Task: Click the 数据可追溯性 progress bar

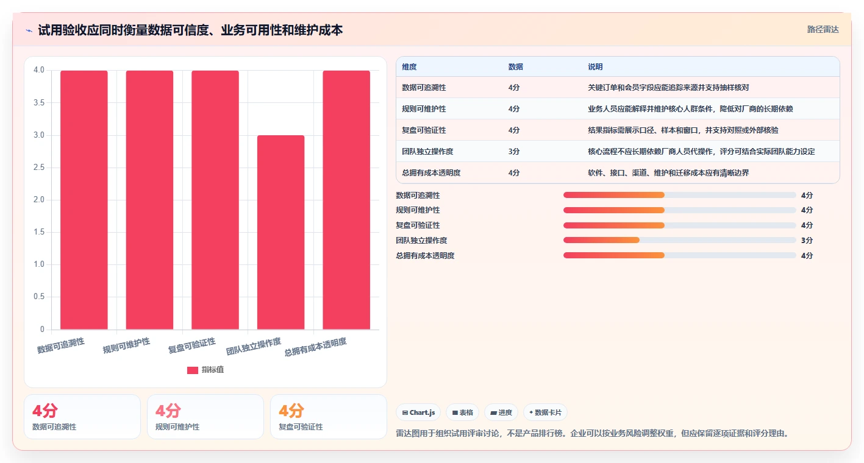Action: (x=680, y=195)
